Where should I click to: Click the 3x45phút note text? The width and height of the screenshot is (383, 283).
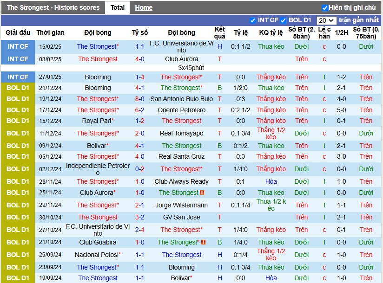pyautogui.click(x=191, y=68)
